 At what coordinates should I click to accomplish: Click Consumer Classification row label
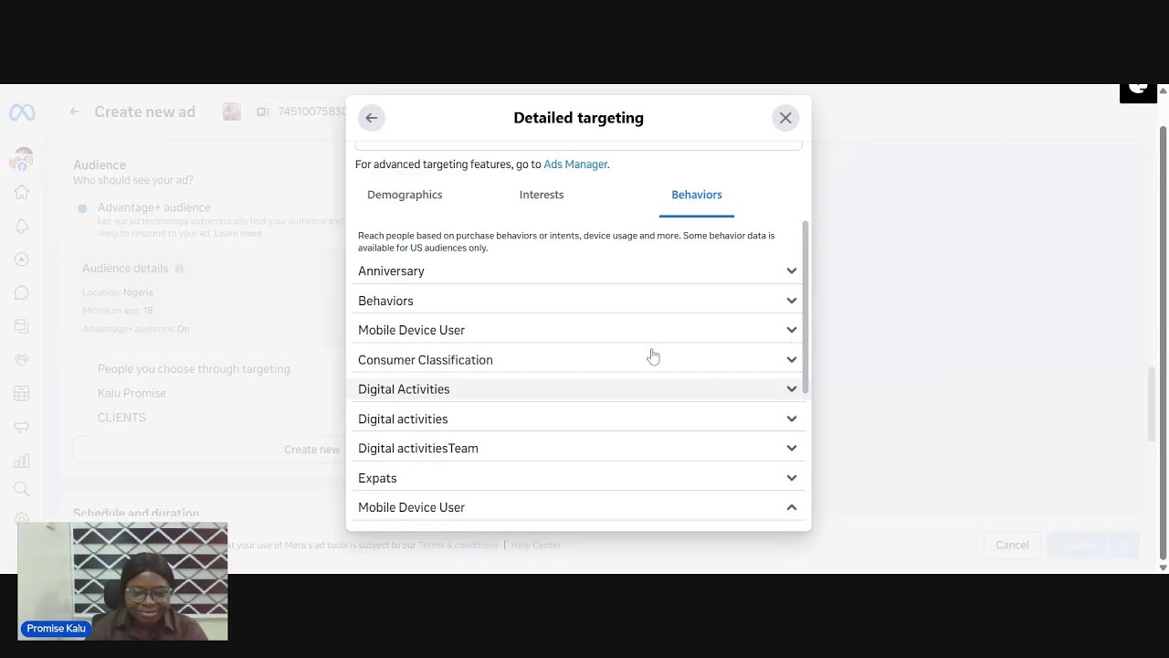click(426, 360)
